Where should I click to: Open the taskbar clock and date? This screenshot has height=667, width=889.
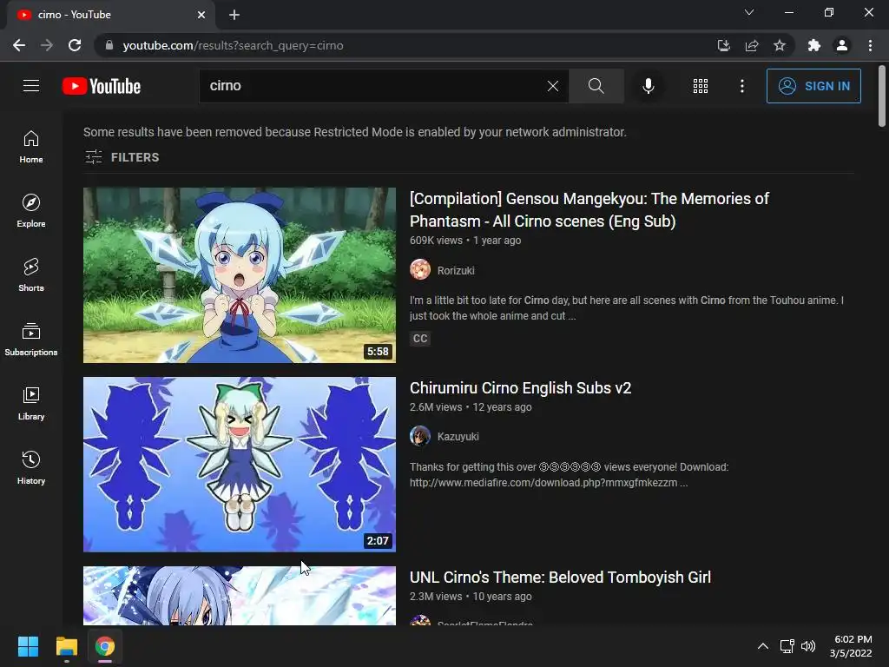852,646
